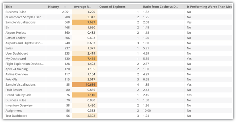Sort by the Title column header
This screenshot has width=236, height=122.
pyautogui.click(x=9, y=7)
